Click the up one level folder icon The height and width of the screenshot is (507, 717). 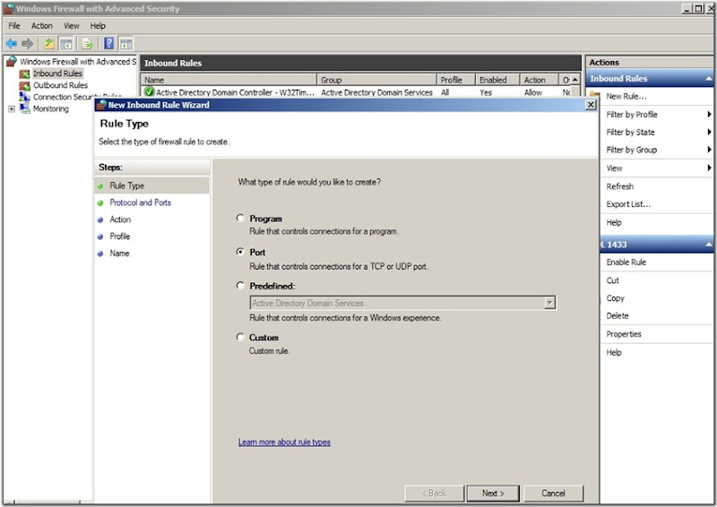point(49,44)
